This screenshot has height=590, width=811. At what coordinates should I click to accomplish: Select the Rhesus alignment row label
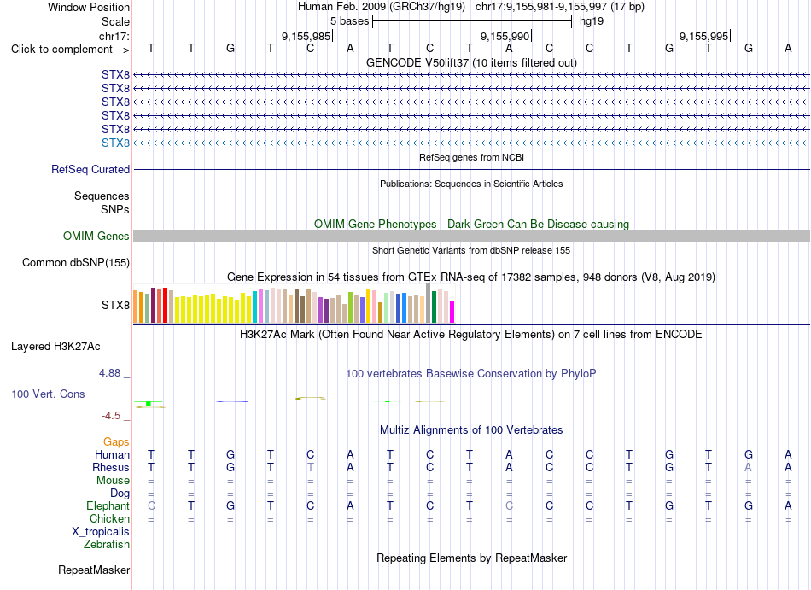point(111,467)
